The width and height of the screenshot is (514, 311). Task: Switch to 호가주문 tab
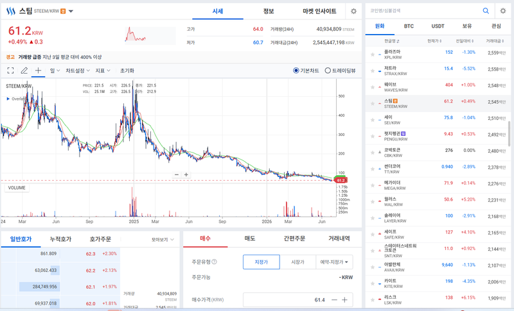point(100,239)
